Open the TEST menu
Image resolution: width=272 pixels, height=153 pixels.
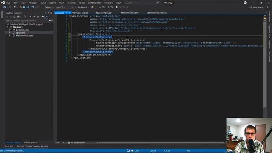coord(62,3)
